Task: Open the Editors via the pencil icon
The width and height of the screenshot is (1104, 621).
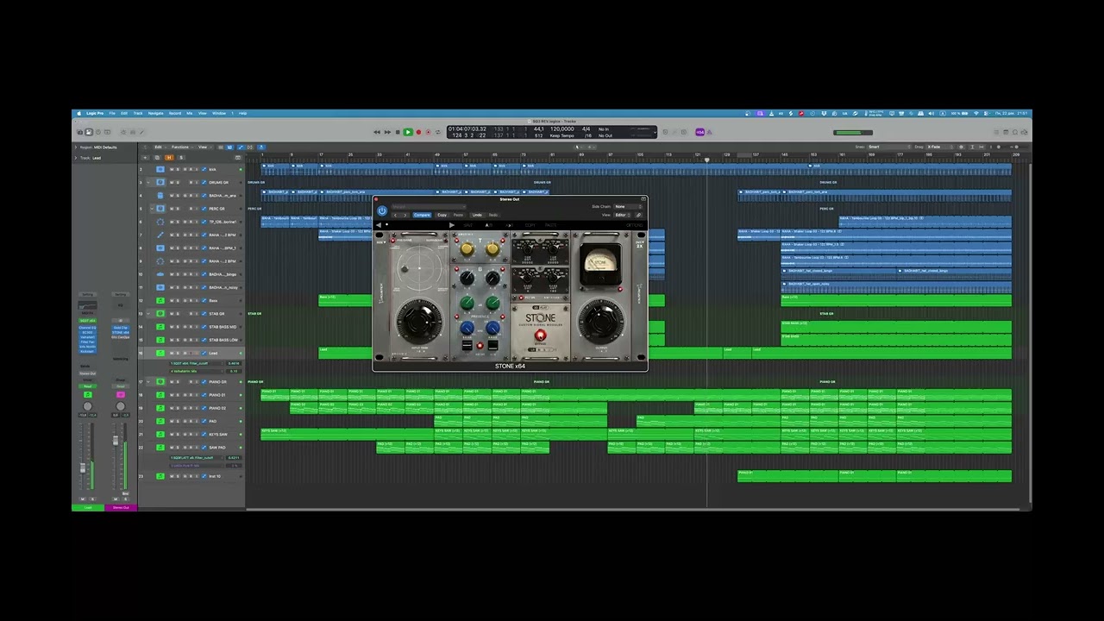Action: 141,132
